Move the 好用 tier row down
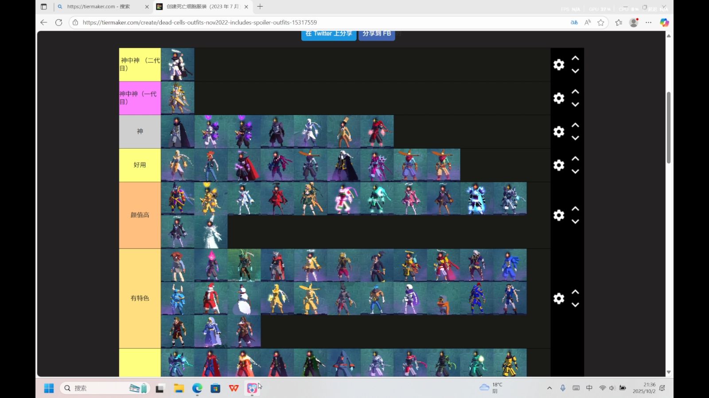709x398 pixels. click(575, 172)
